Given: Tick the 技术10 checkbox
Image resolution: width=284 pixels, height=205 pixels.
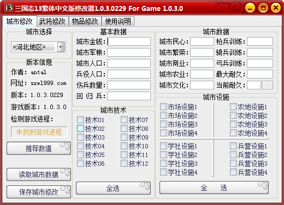Looking at the screenshot, I should (124, 146).
